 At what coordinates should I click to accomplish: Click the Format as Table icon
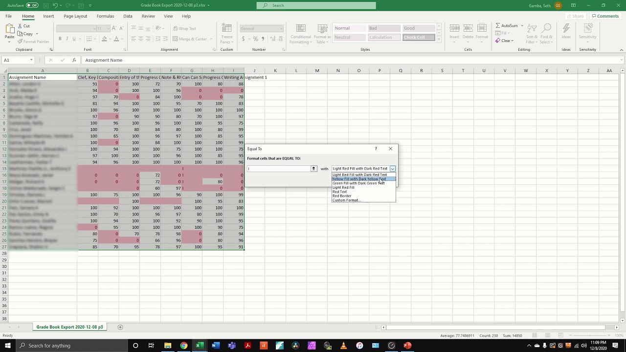coord(322,28)
